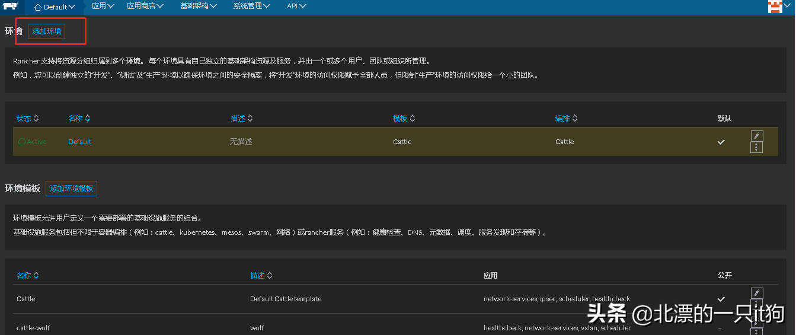Viewport: 796px width, 335px height.
Task: Click the default checkmark for Default environment
Action: click(x=721, y=142)
